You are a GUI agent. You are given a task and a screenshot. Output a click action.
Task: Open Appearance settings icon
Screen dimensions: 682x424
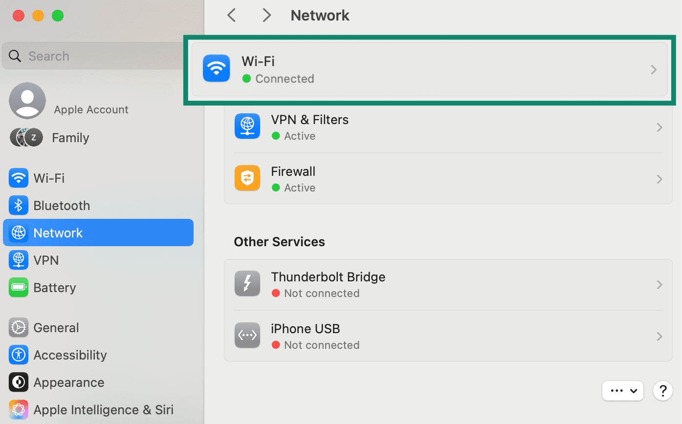[x=19, y=382]
